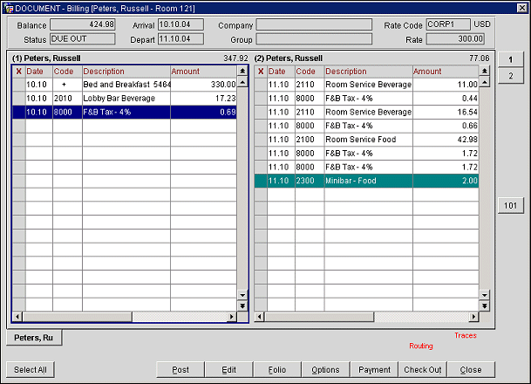Click the X mark column header in window 1
Viewport: 531px width, 384px height.
18,71
